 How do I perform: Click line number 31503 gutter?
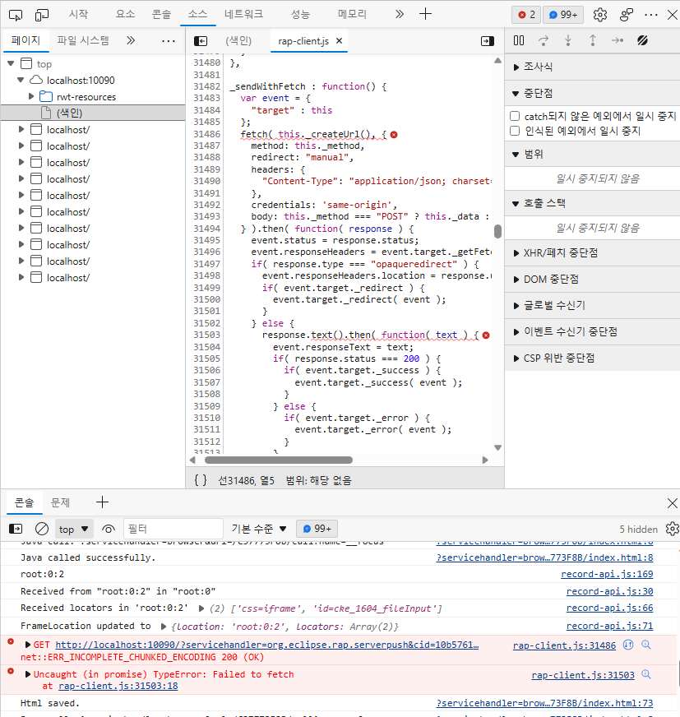[206, 335]
